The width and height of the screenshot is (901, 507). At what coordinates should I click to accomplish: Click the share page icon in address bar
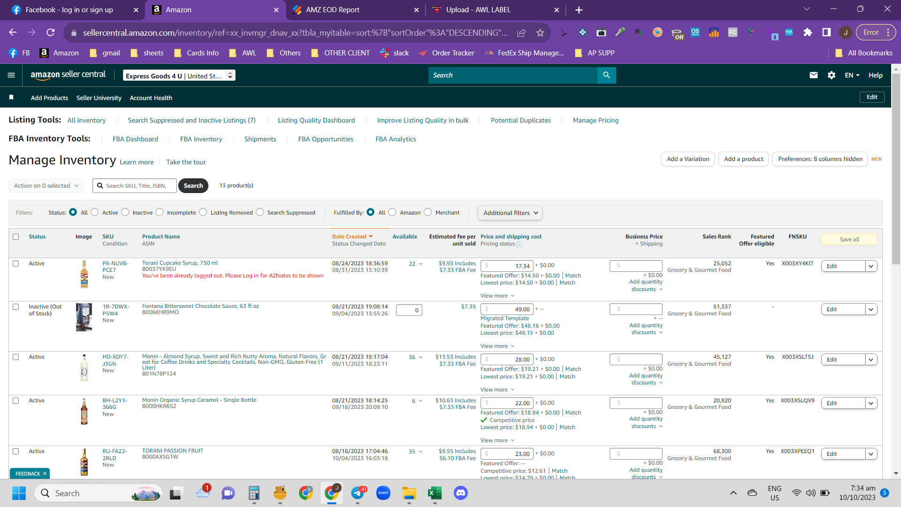[x=521, y=32]
